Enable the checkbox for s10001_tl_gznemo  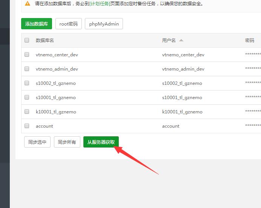tap(27, 97)
